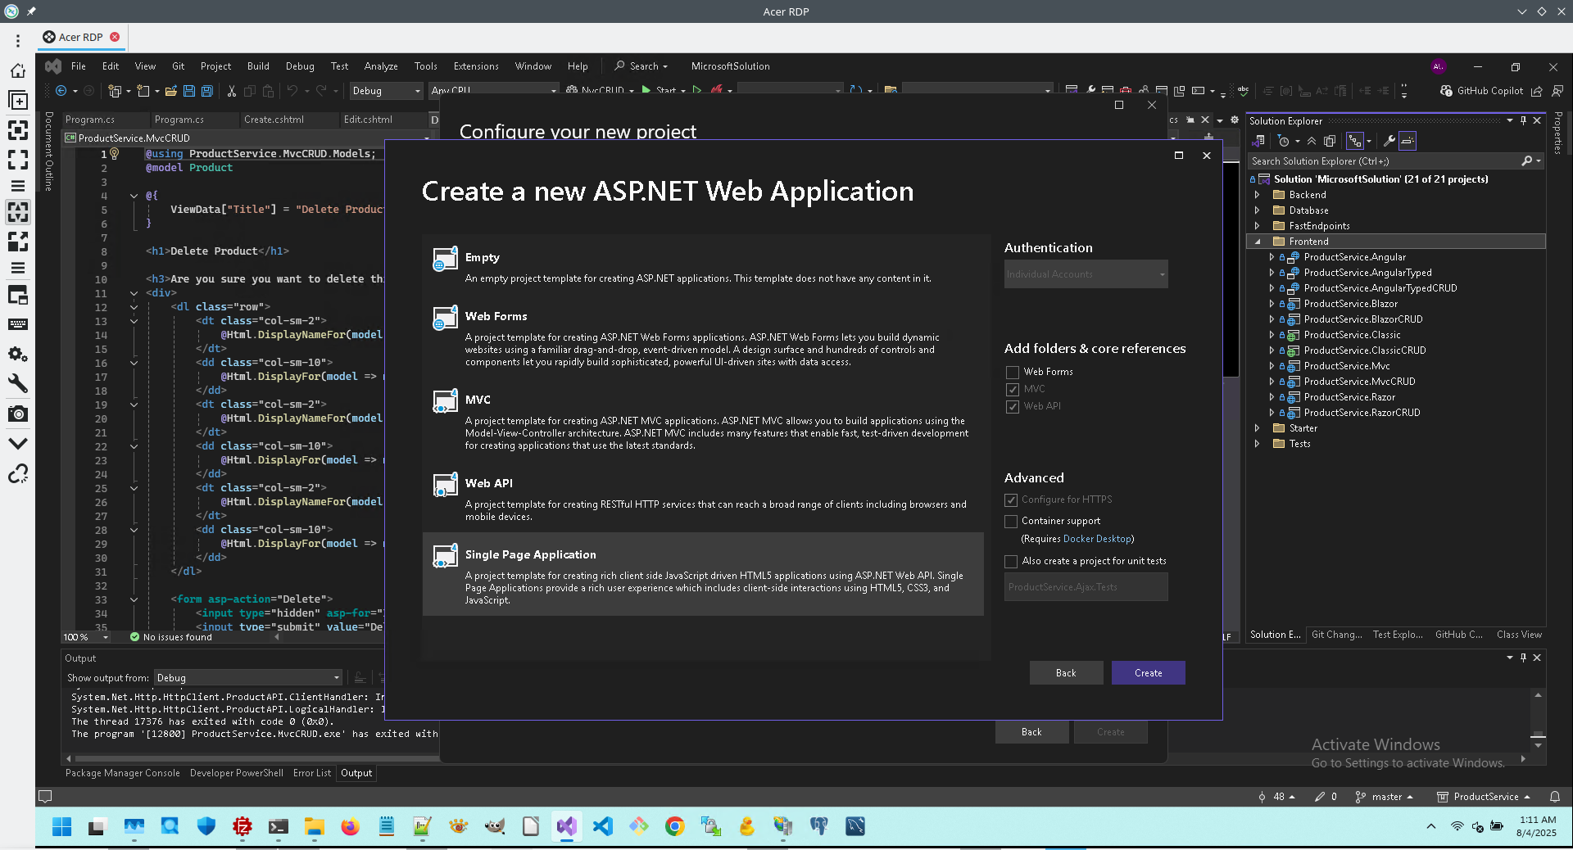Open the master branch selector in status bar

coord(1385,797)
